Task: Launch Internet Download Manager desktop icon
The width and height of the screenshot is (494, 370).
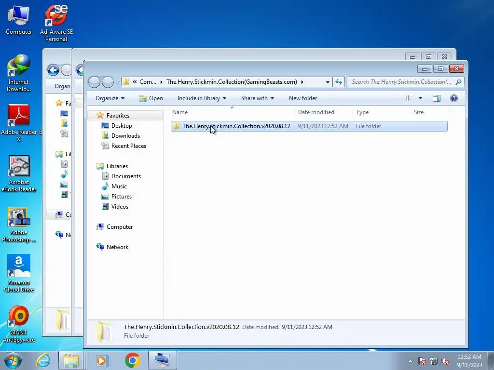Action: click(19, 73)
